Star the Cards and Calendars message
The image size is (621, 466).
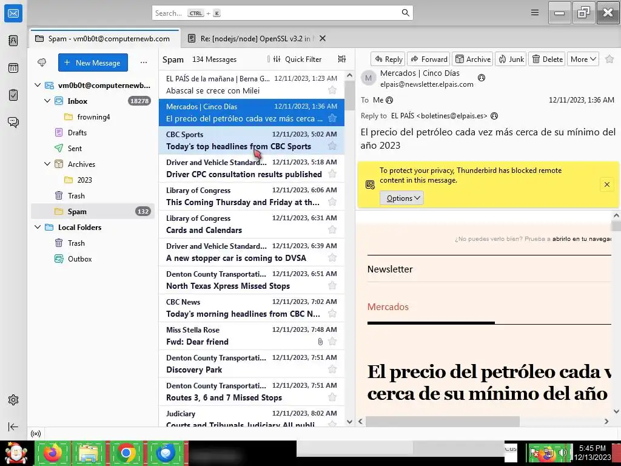click(x=332, y=230)
